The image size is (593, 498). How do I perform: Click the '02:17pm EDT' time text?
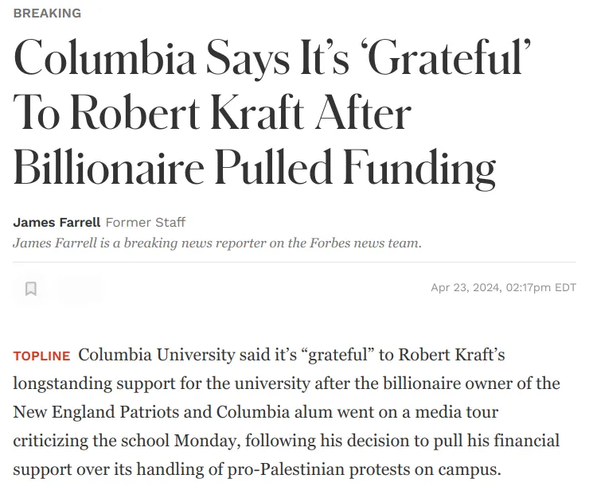coord(540,287)
